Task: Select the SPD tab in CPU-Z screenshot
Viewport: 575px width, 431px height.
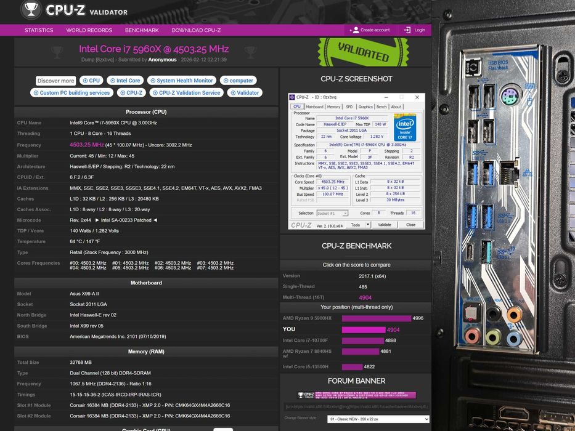Action: (349, 107)
